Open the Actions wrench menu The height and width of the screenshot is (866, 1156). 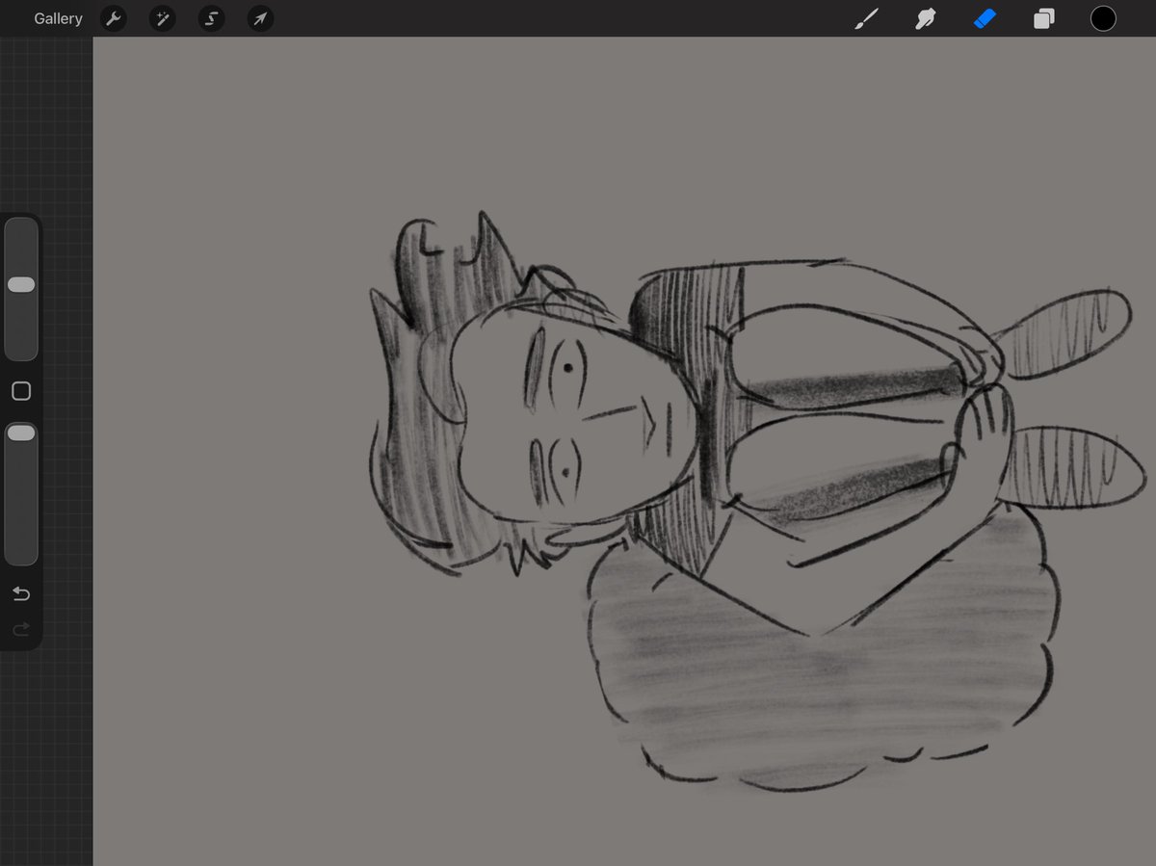tap(114, 18)
